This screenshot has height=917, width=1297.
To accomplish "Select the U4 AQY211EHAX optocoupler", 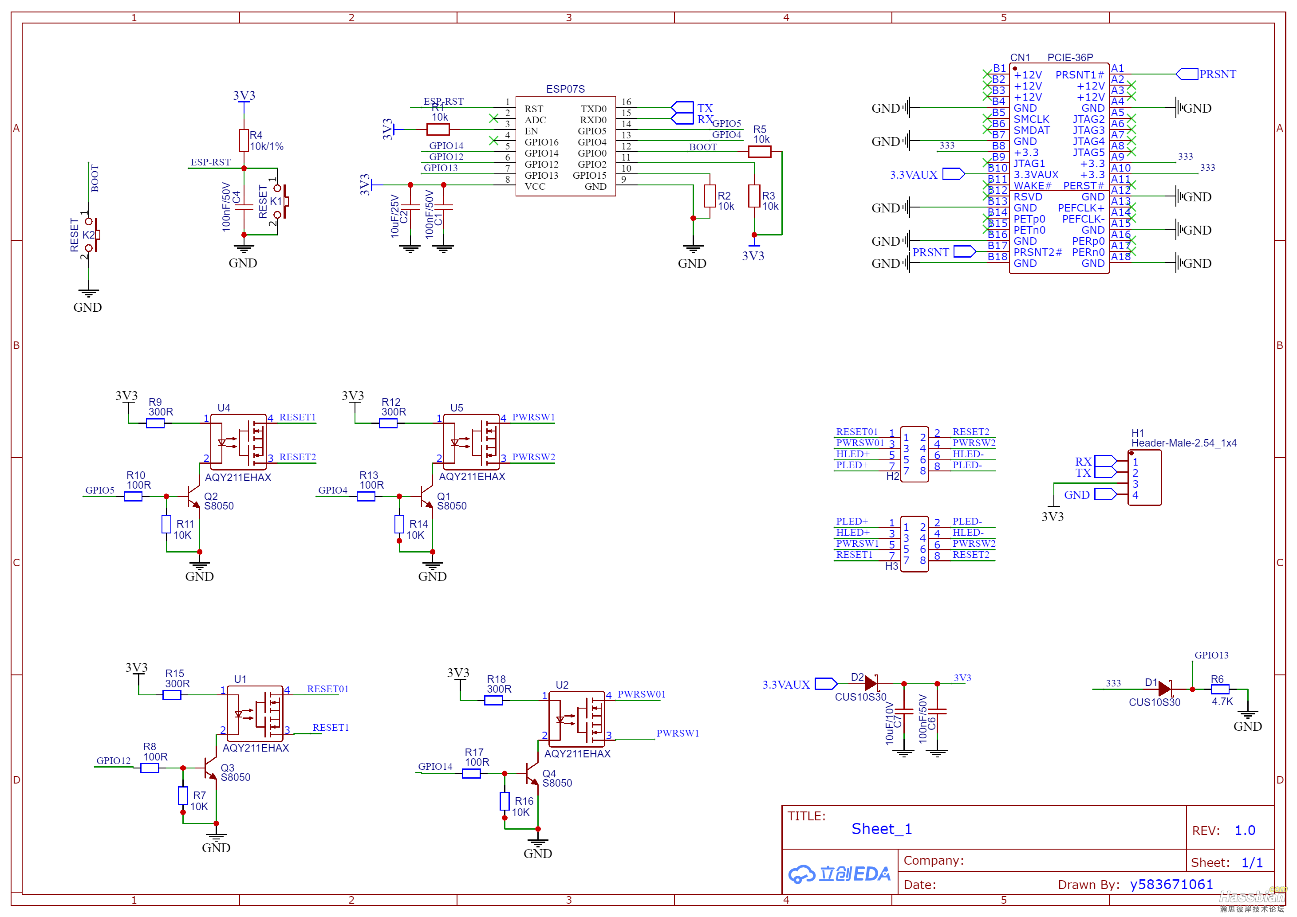I will pyautogui.click(x=238, y=441).
